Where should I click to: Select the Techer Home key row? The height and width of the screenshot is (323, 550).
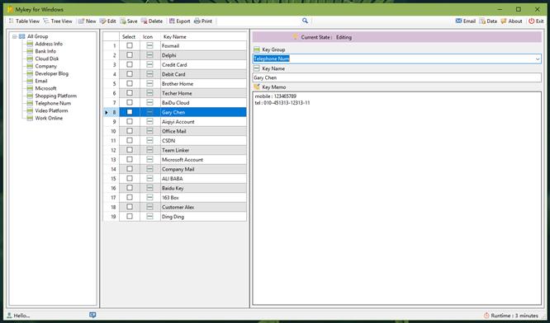pyautogui.click(x=203, y=93)
